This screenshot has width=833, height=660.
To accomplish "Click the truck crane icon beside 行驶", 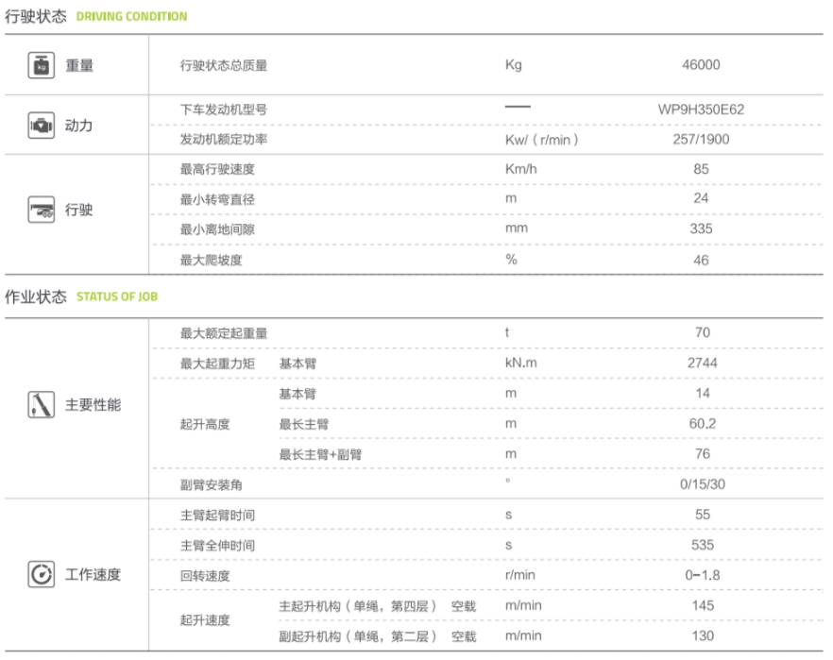I will tap(41, 210).
